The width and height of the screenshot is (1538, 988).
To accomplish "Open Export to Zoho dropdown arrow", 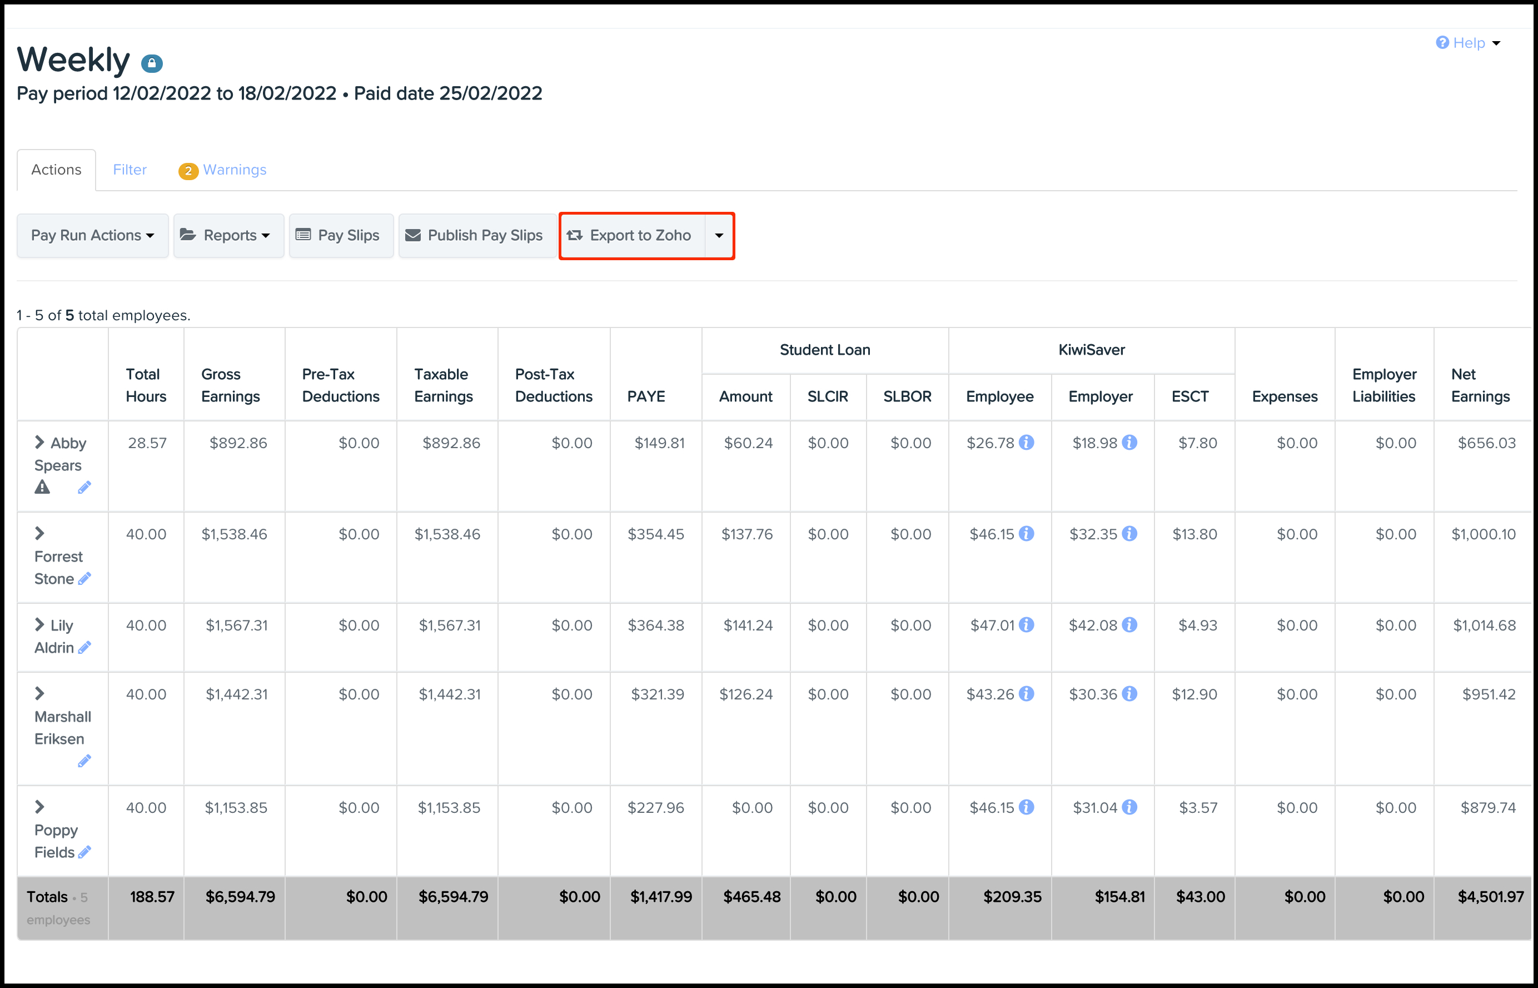I will [719, 235].
